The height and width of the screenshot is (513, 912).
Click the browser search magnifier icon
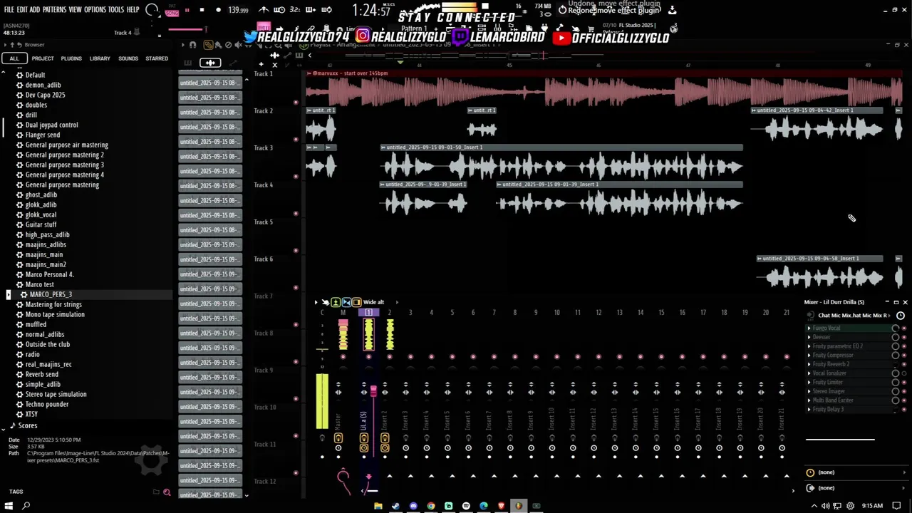tap(167, 492)
